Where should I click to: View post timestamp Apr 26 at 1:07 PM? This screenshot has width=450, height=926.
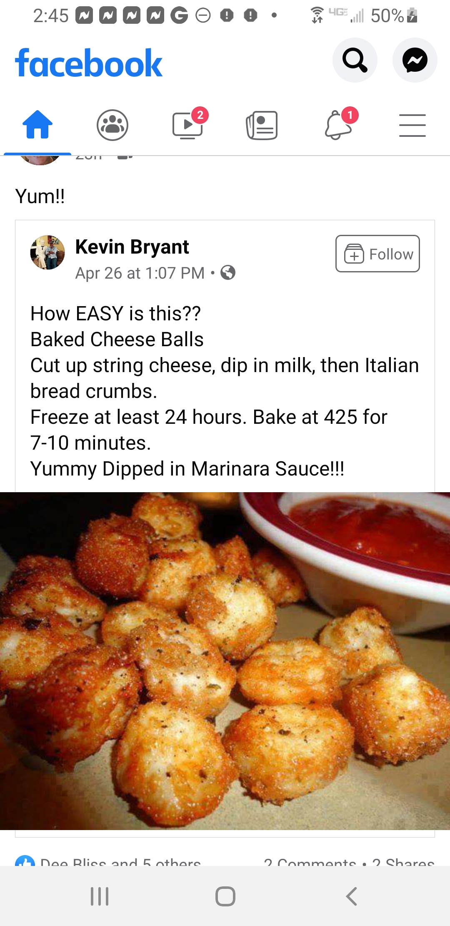point(140,273)
